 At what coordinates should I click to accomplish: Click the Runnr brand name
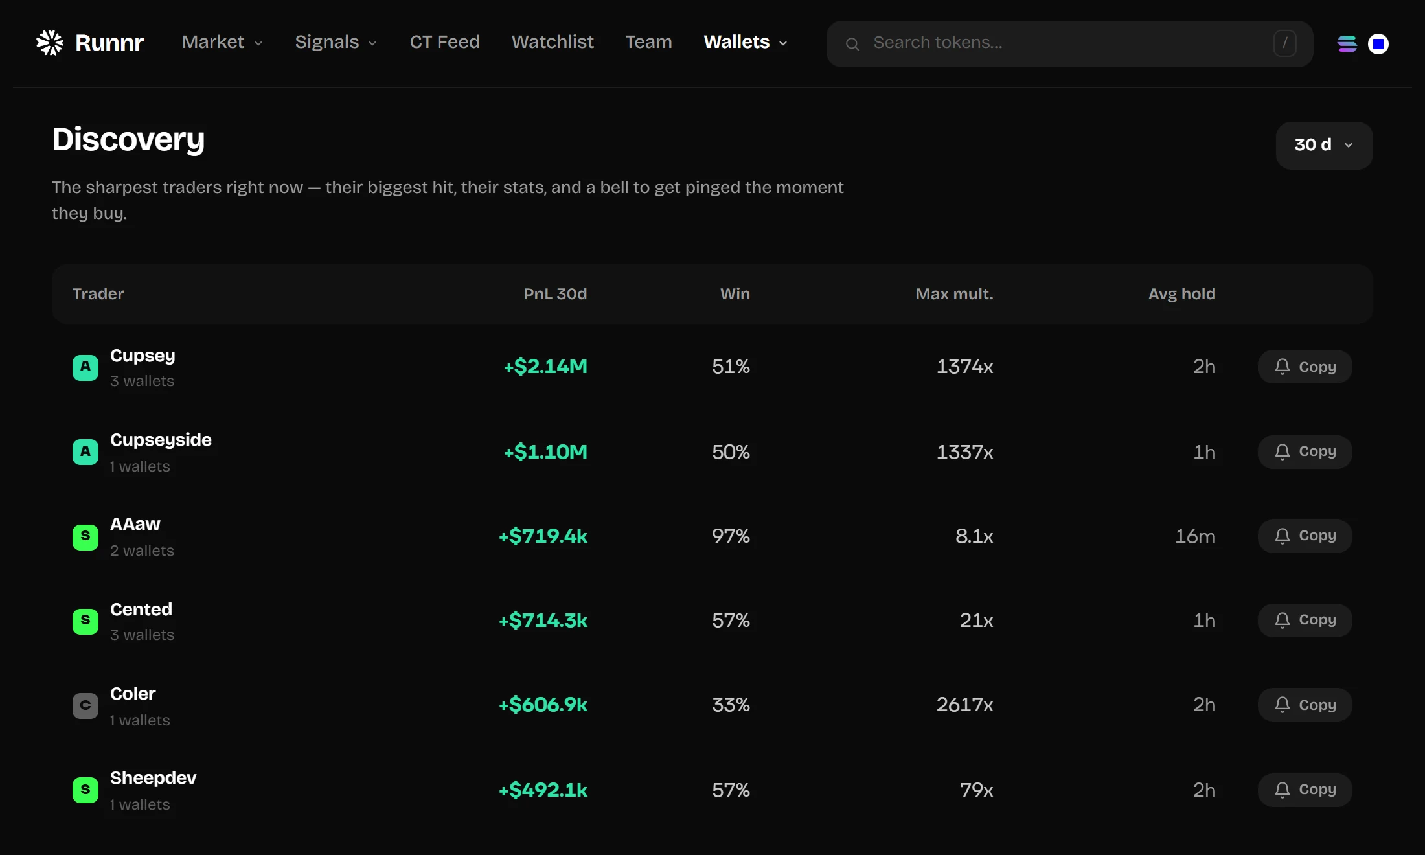(x=109, y=43)
